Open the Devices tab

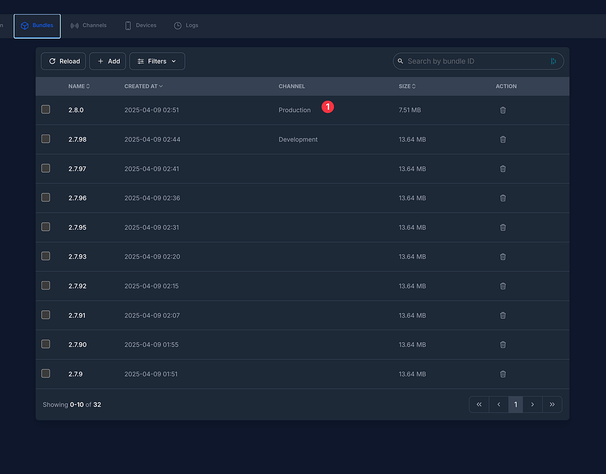(141, 25)
